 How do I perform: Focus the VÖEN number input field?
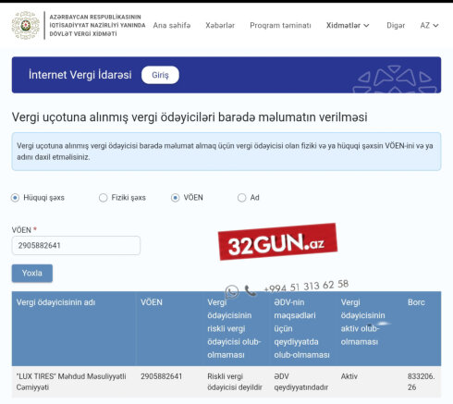[x=76, y=245]
